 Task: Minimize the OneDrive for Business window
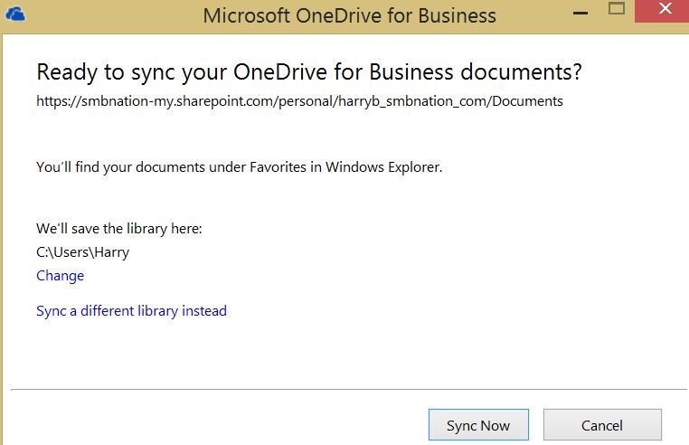[x=580, y=14]
